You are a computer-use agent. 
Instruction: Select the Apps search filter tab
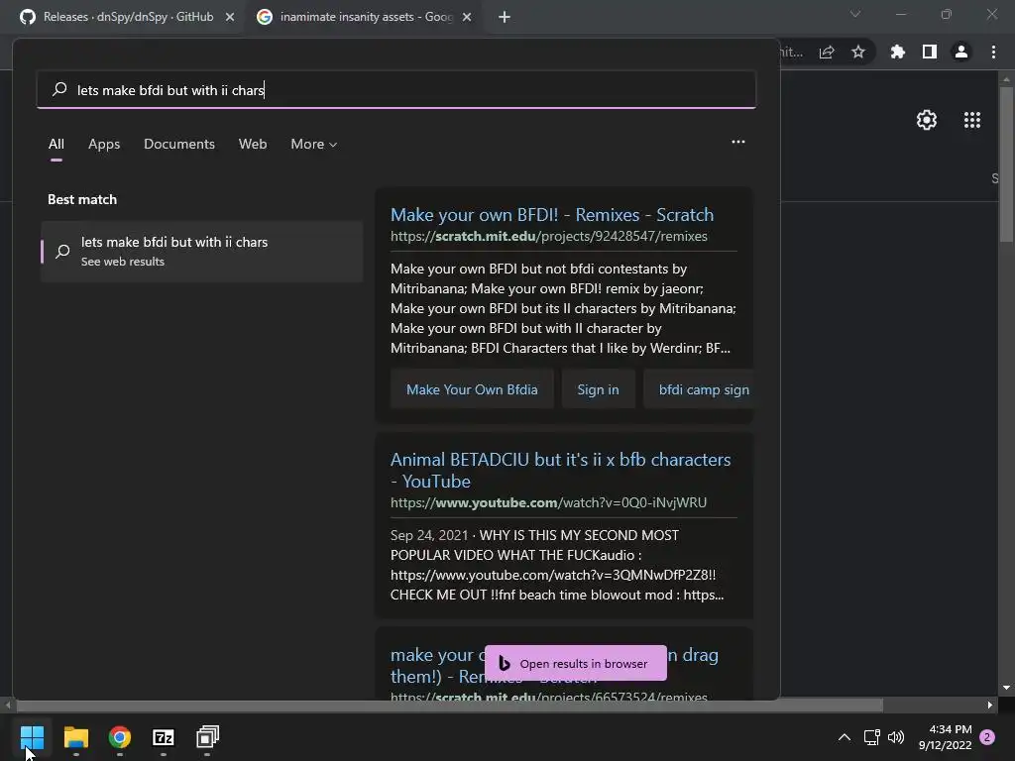coord(104,144)
